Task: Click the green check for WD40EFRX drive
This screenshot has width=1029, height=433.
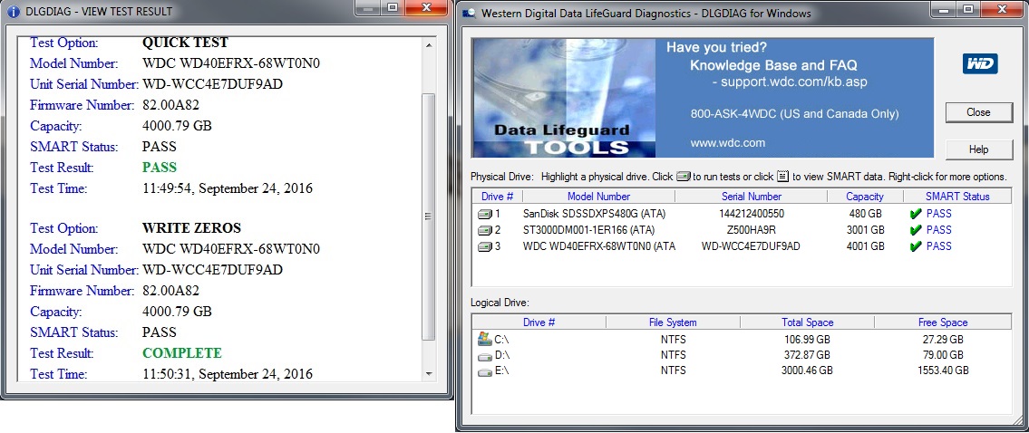Action: [916, 246]
